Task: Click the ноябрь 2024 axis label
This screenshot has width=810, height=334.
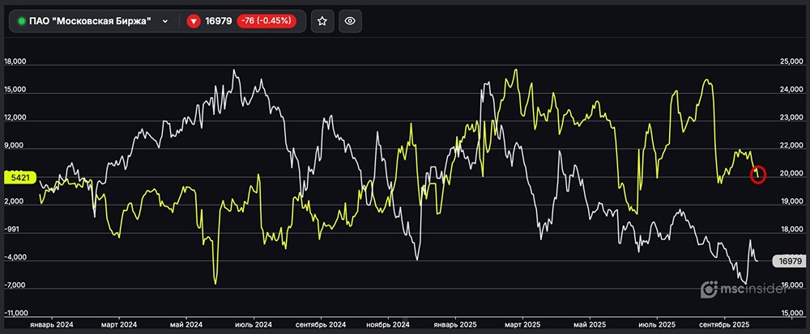Action: 388,325
